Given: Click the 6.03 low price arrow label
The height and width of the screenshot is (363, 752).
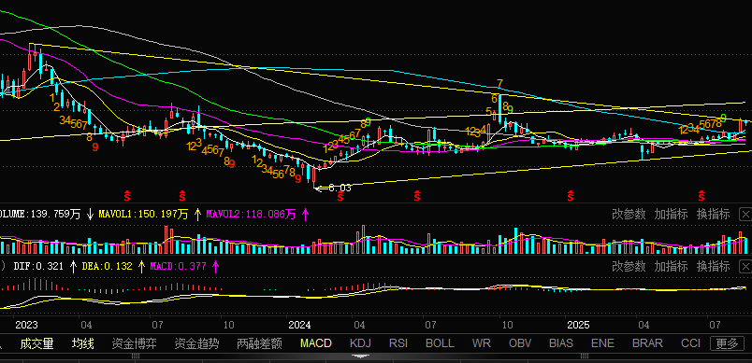Looking at the screenshot, I should point(333,188).
